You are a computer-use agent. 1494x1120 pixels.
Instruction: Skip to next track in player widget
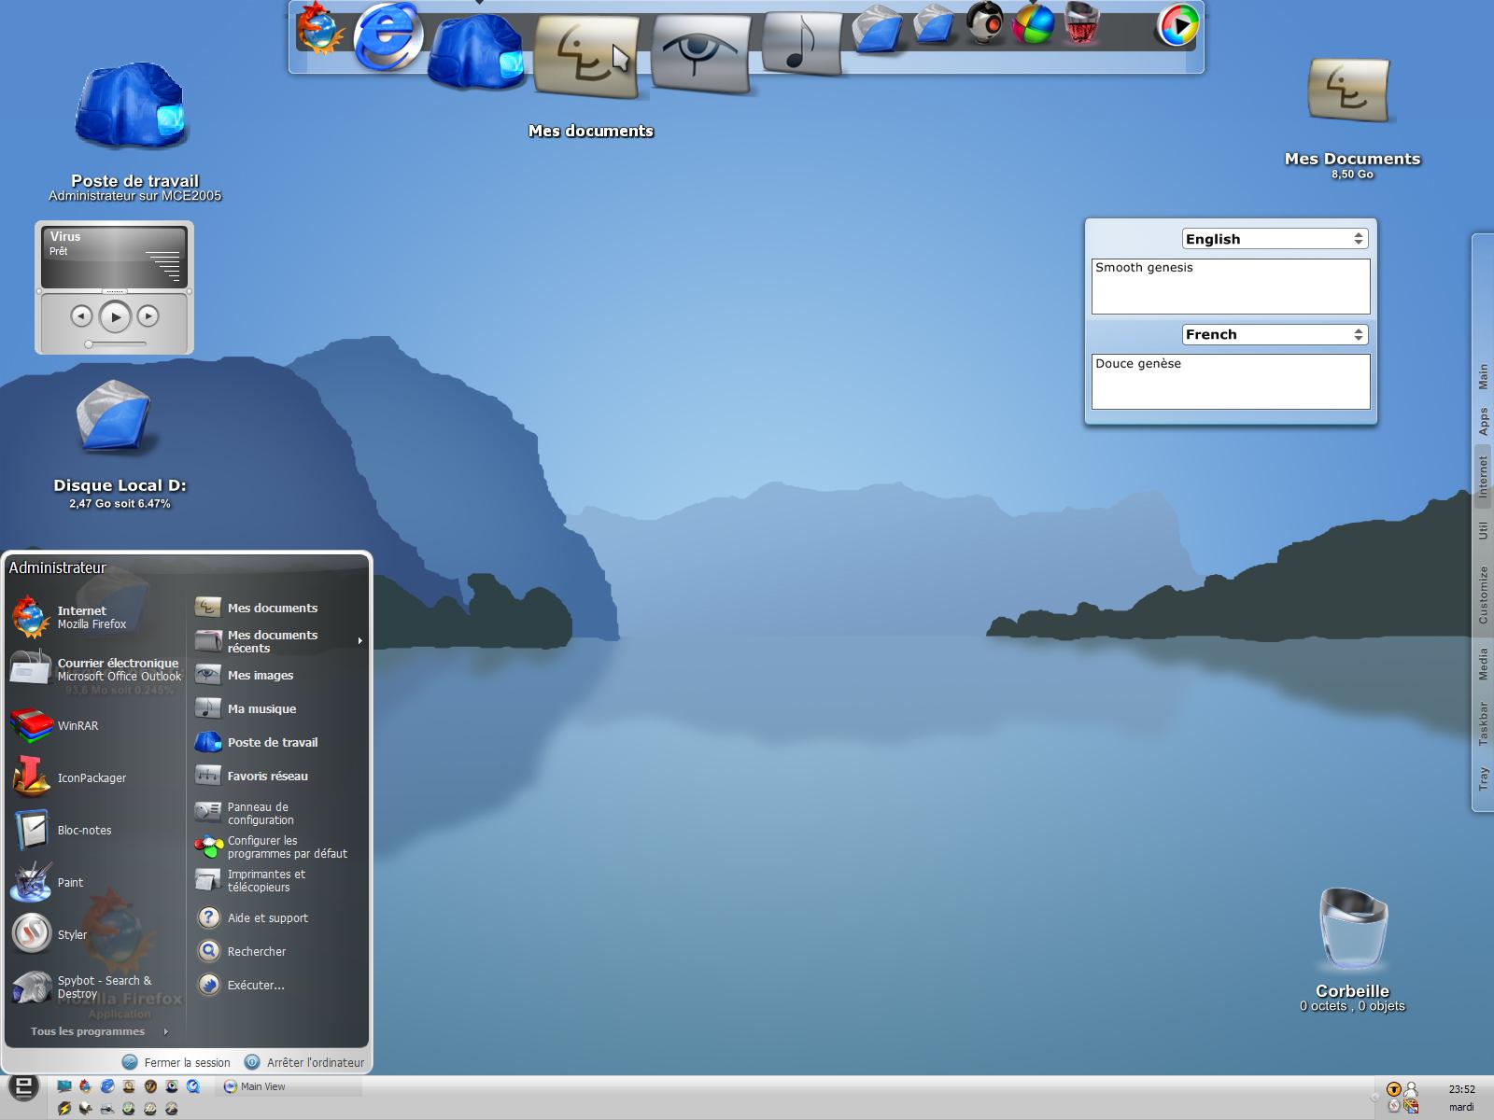[148, 316]
